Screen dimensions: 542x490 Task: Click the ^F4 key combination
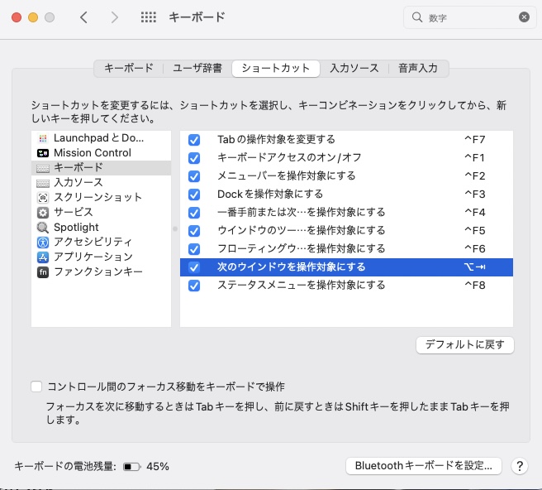(474, 213)
